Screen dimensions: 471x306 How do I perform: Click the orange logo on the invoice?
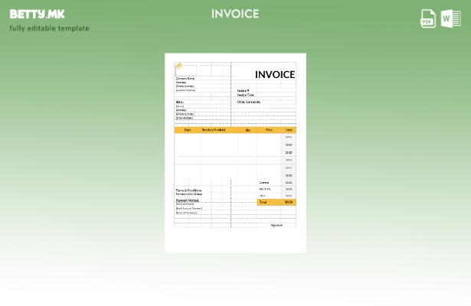point(180,67)
